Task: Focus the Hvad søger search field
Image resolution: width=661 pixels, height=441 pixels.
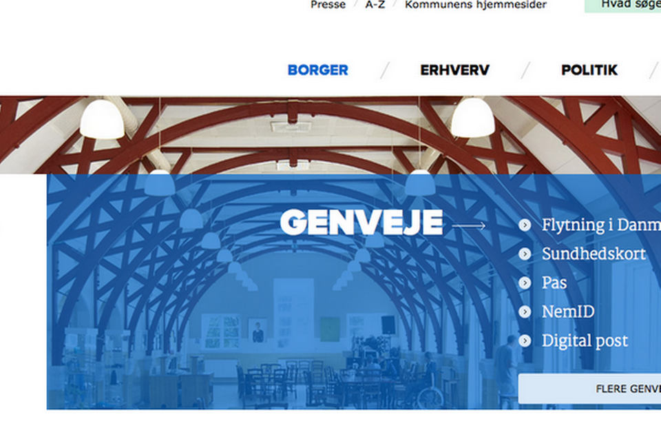Action: click(x=622, y=5)
